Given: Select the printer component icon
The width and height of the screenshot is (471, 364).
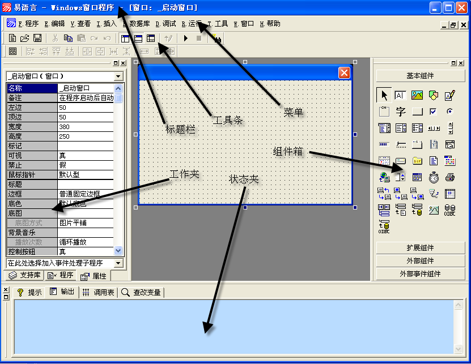Looking at the screenshot, I should (x=449, y=177).
